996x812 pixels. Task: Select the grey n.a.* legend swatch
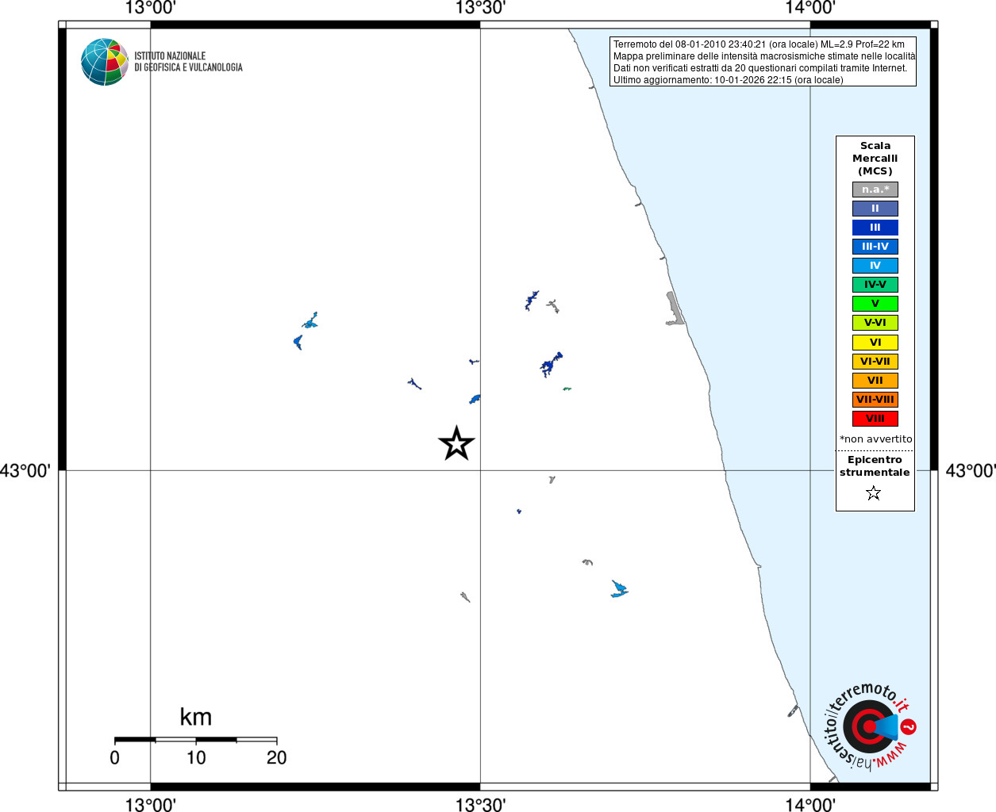(x=875, y=190)
